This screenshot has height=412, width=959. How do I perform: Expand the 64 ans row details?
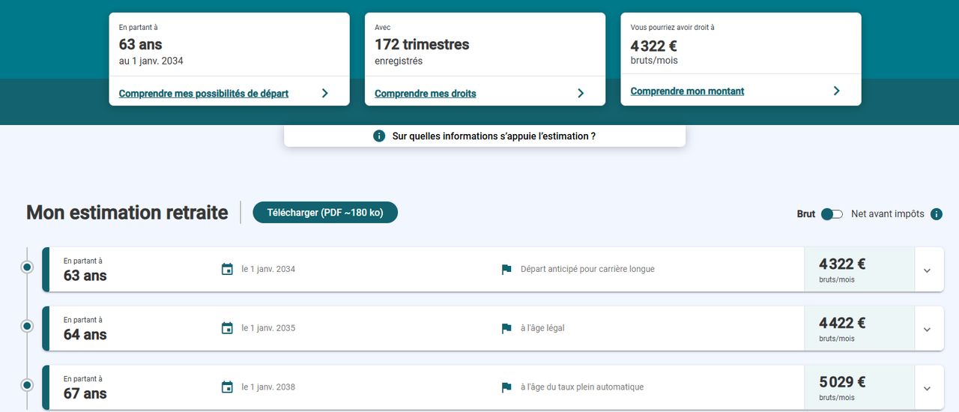pyautogui.click(x=927, y=330)
